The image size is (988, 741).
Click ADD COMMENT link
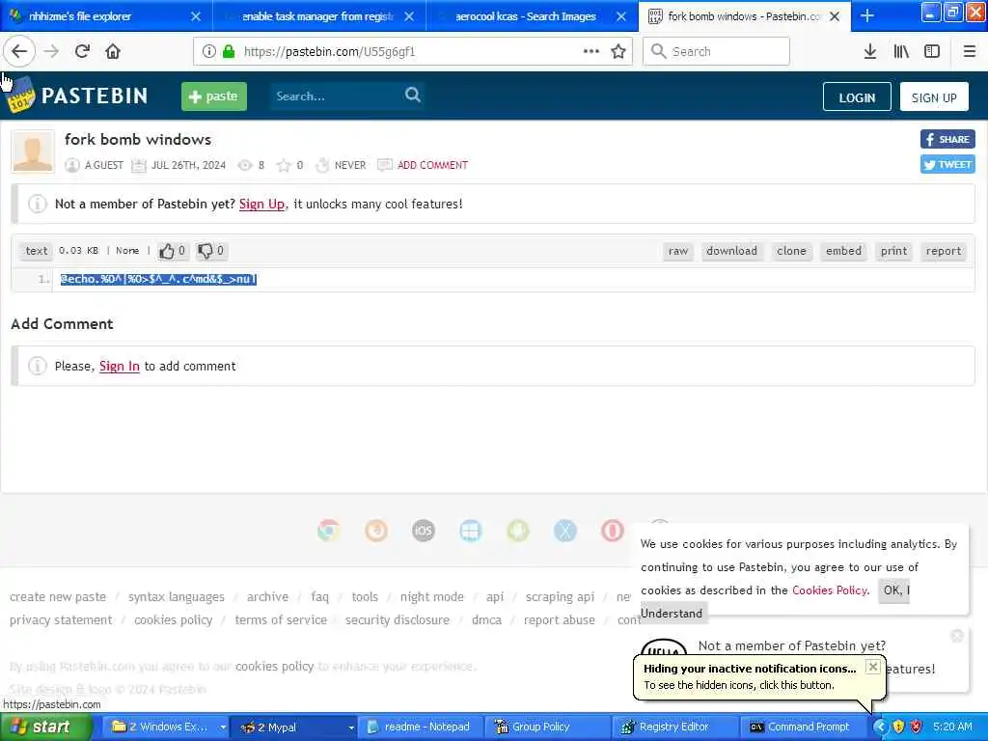(432, 165)
